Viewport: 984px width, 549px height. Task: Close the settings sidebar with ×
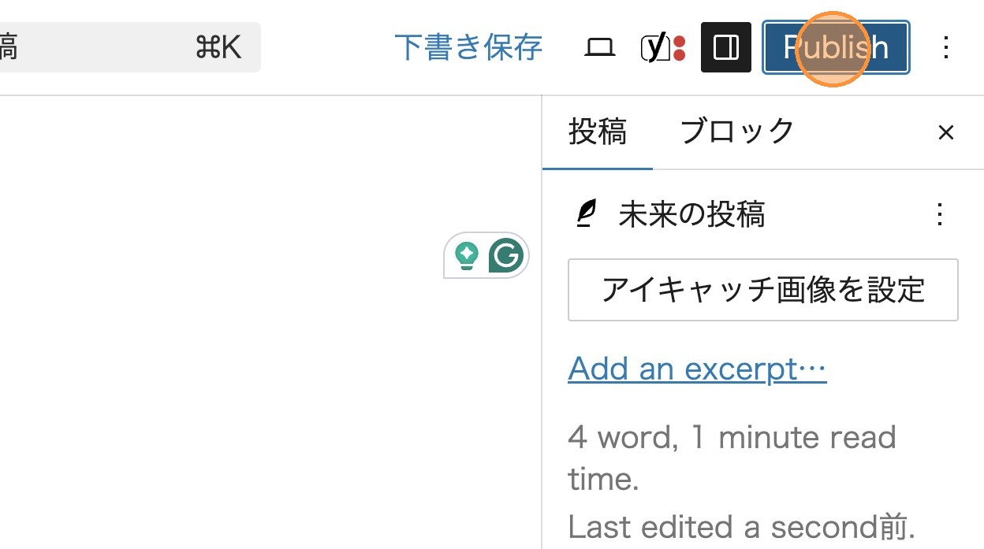(x=945, y=132)
